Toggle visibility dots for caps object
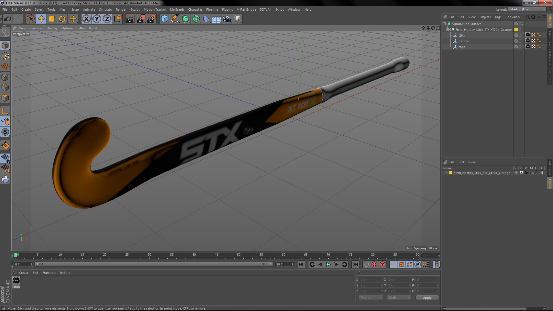 tap(520, 47)
